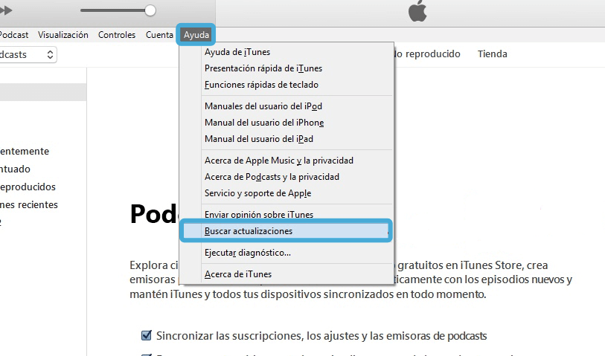Screen dimensions: 605x356
Task: Select Acerca de Podcasts y la privacidad
Action: (x=287, y=177)
